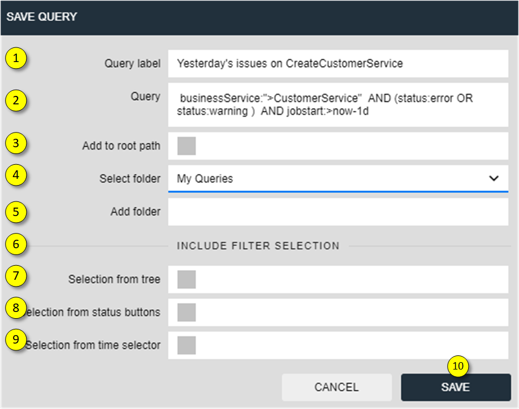Cancel the save query dialog
The width and height of the screenshot is (519, 409).
click(336, 387)
